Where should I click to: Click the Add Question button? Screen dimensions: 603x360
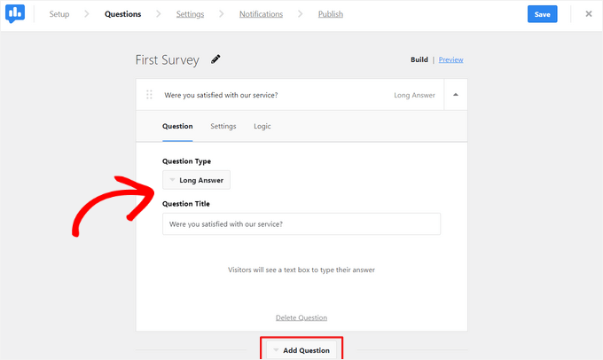[x=301, y=350]
